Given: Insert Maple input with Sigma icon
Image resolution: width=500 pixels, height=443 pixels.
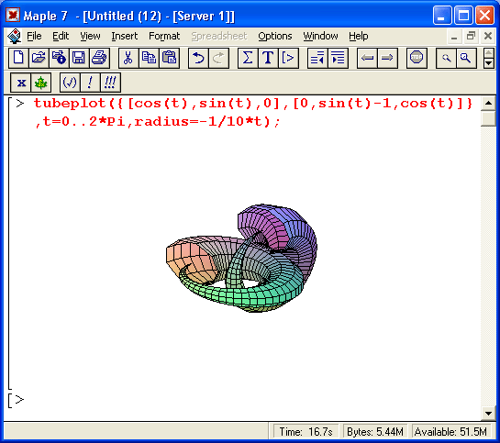Looking at the screenshot, I should (x=248, y=59).
